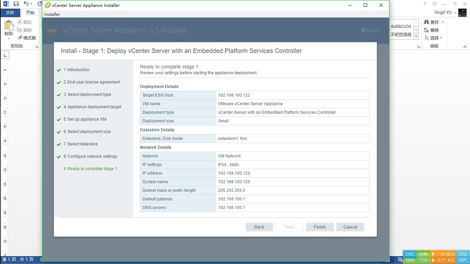
Task: Click the Cut (剪切) scissors icon
Action: tap(20, 22)
